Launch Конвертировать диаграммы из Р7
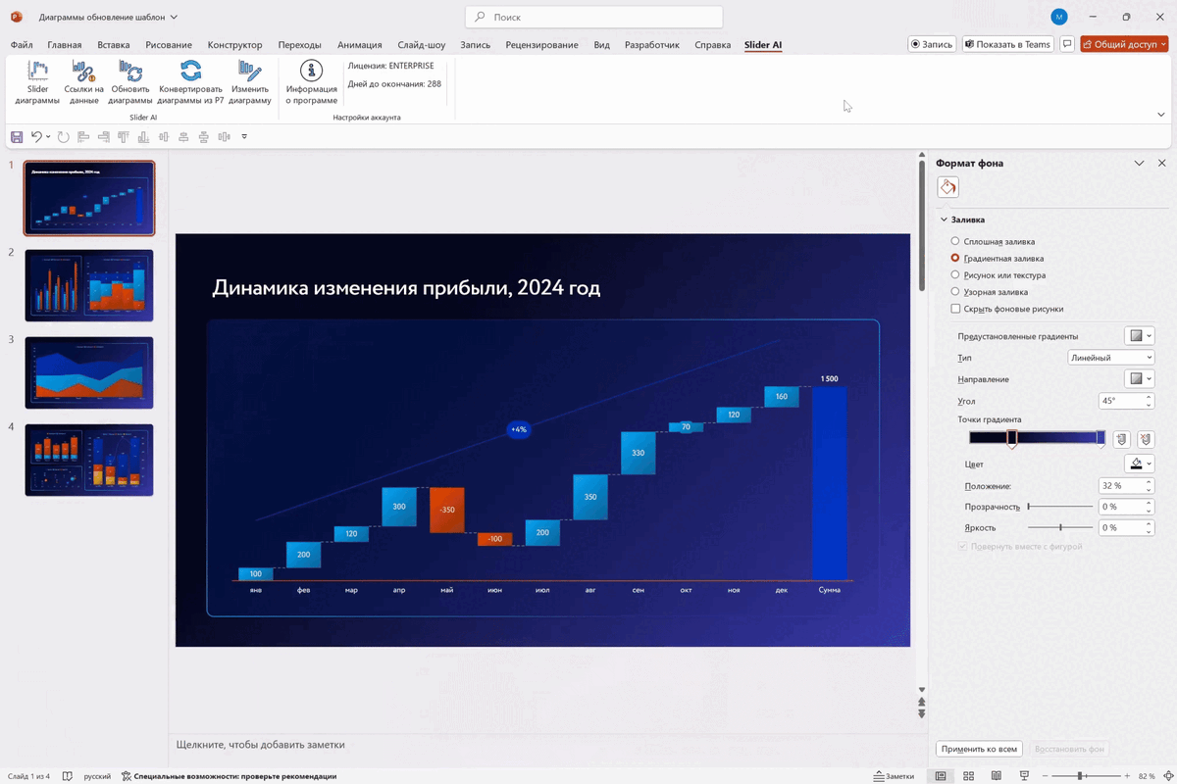Viewport: 1177px width, 784px height. [190, 82]
